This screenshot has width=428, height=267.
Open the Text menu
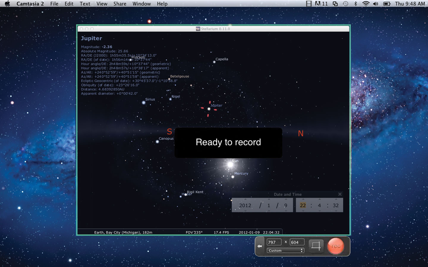pyautogui.click(x=85, y=4)
